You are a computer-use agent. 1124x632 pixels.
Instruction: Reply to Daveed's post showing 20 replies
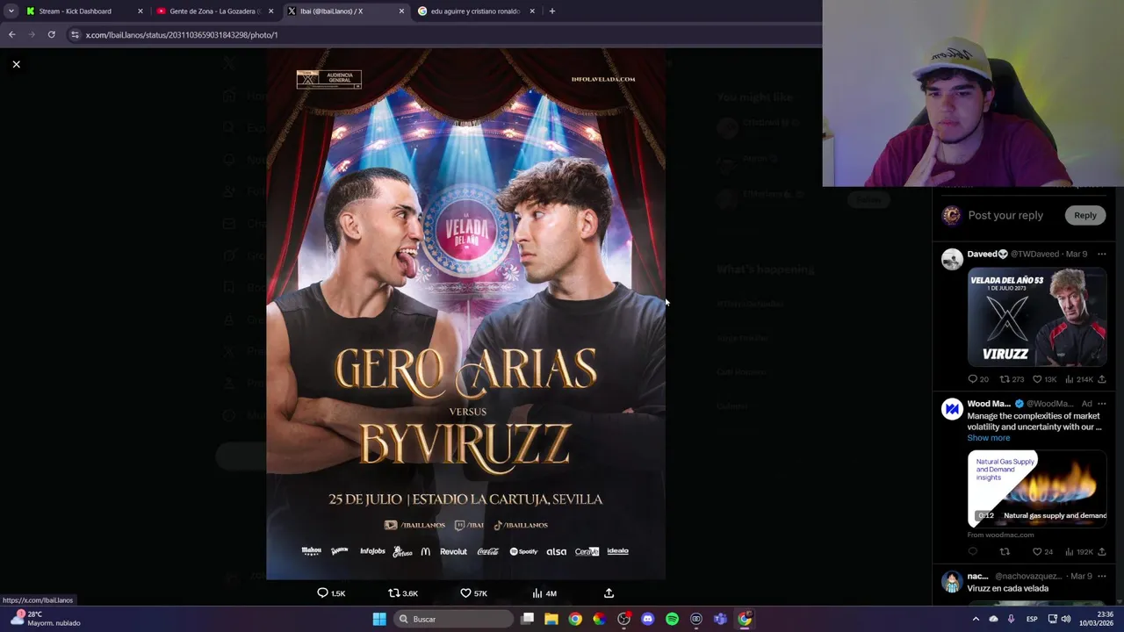point(977,379)
